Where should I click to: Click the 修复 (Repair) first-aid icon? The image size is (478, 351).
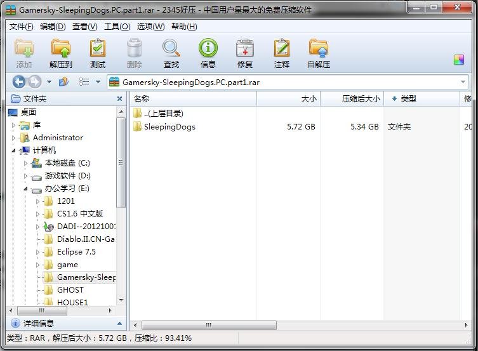(x=245, y=53)
